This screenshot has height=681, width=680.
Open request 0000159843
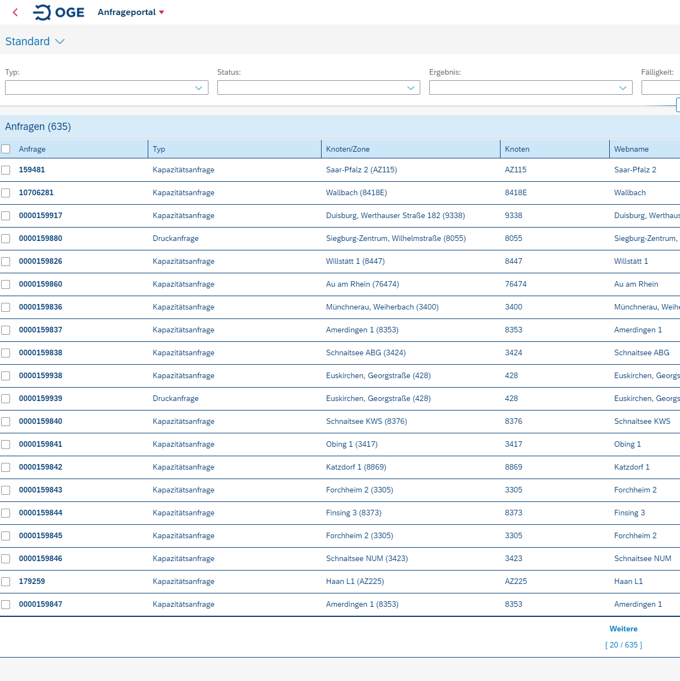click(x=41, y=490)
